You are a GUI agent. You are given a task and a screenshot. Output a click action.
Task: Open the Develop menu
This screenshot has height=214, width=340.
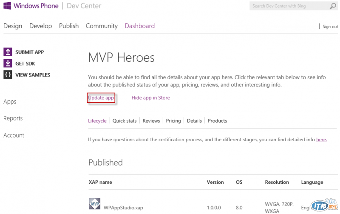tap(40, 26)
